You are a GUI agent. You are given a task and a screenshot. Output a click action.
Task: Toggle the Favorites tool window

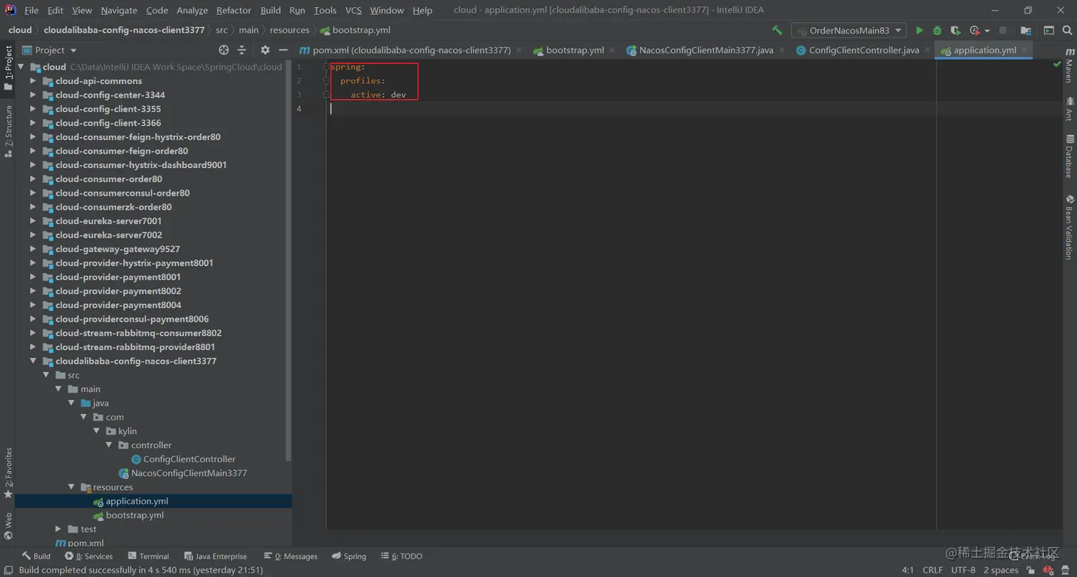coord(8,472)
